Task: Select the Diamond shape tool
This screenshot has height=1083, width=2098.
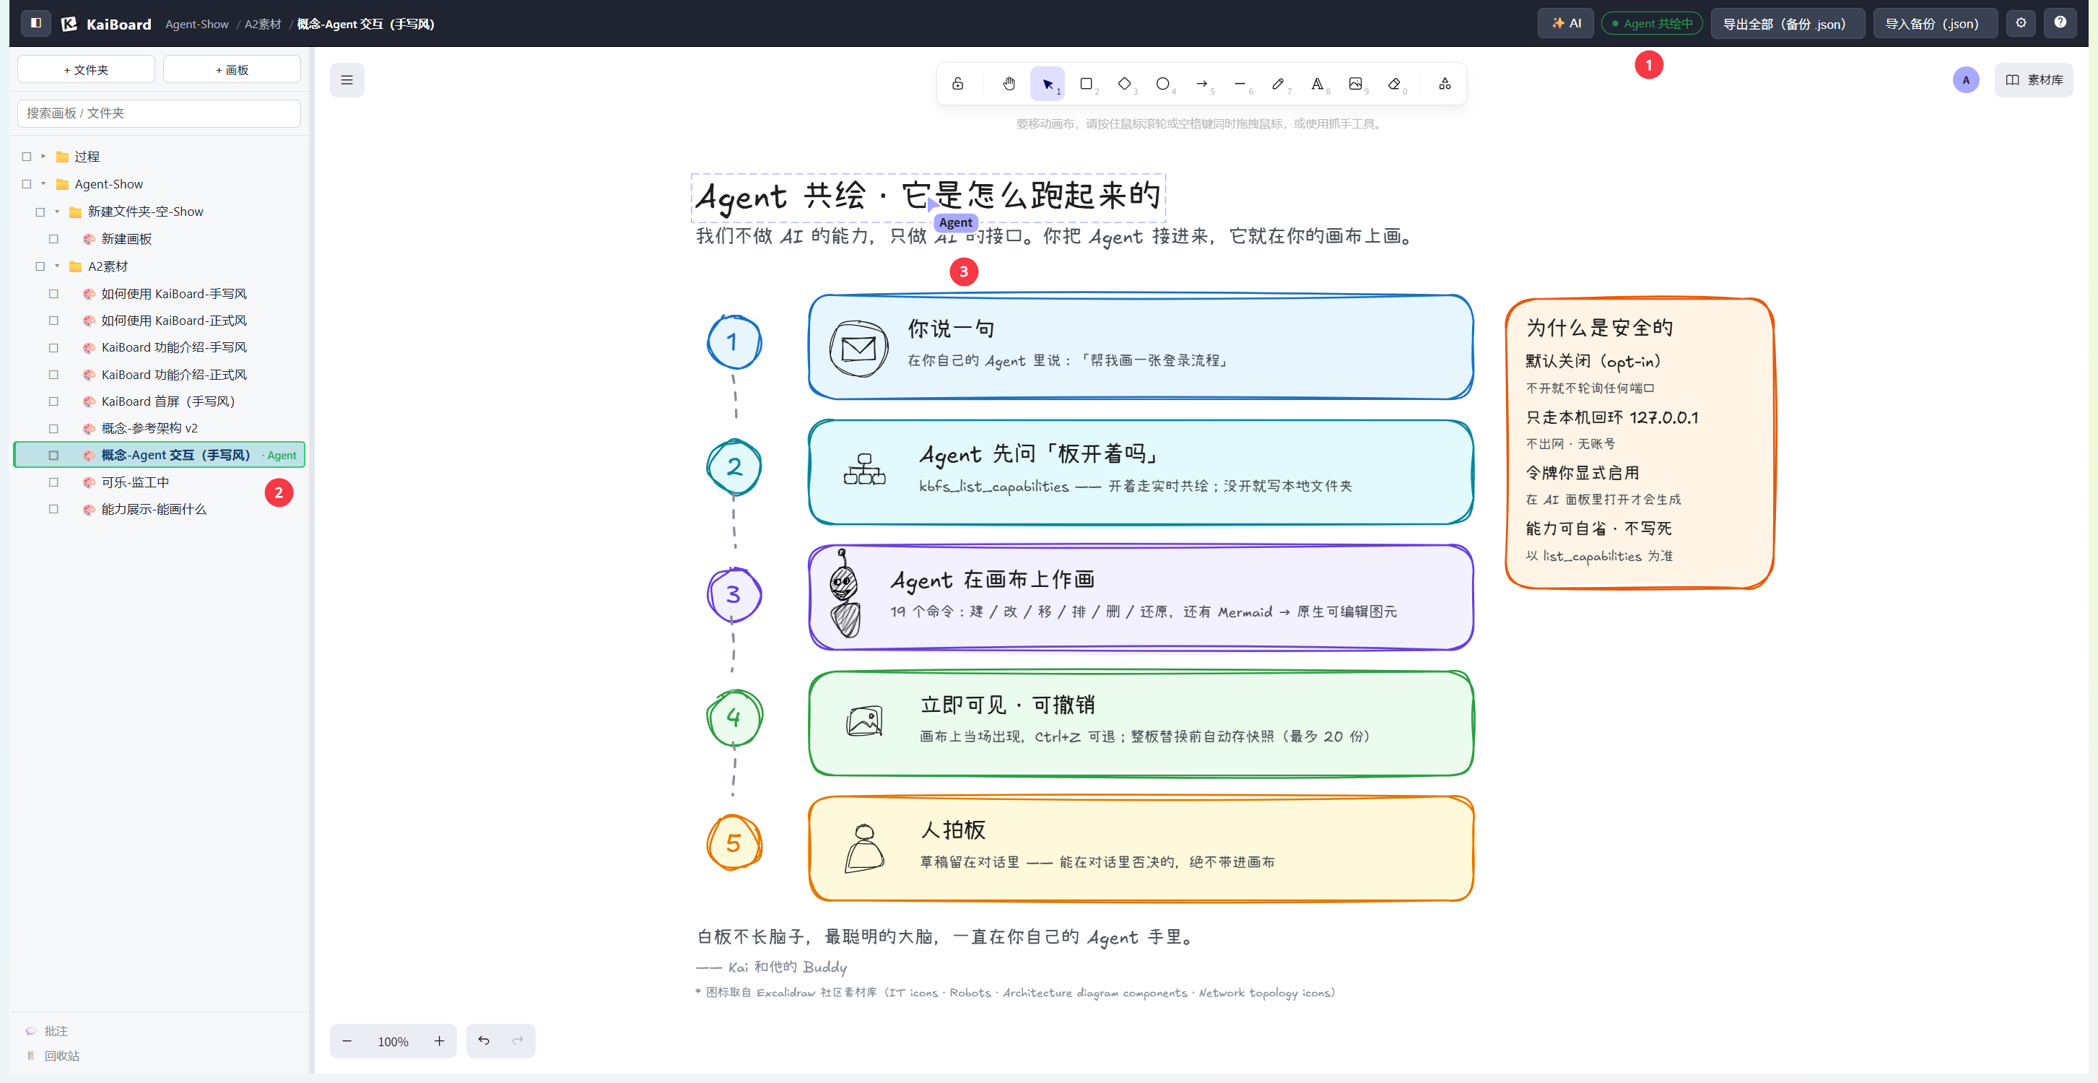Action: point(1125,83)
